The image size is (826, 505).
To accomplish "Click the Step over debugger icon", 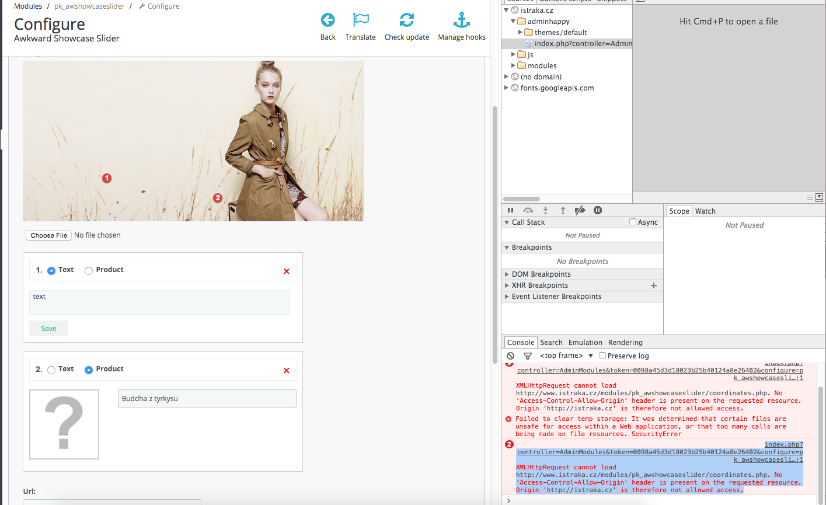I will [x=528, y=210].
